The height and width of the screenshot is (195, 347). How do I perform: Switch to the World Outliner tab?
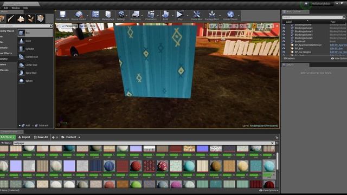click(x=295, y=11)
